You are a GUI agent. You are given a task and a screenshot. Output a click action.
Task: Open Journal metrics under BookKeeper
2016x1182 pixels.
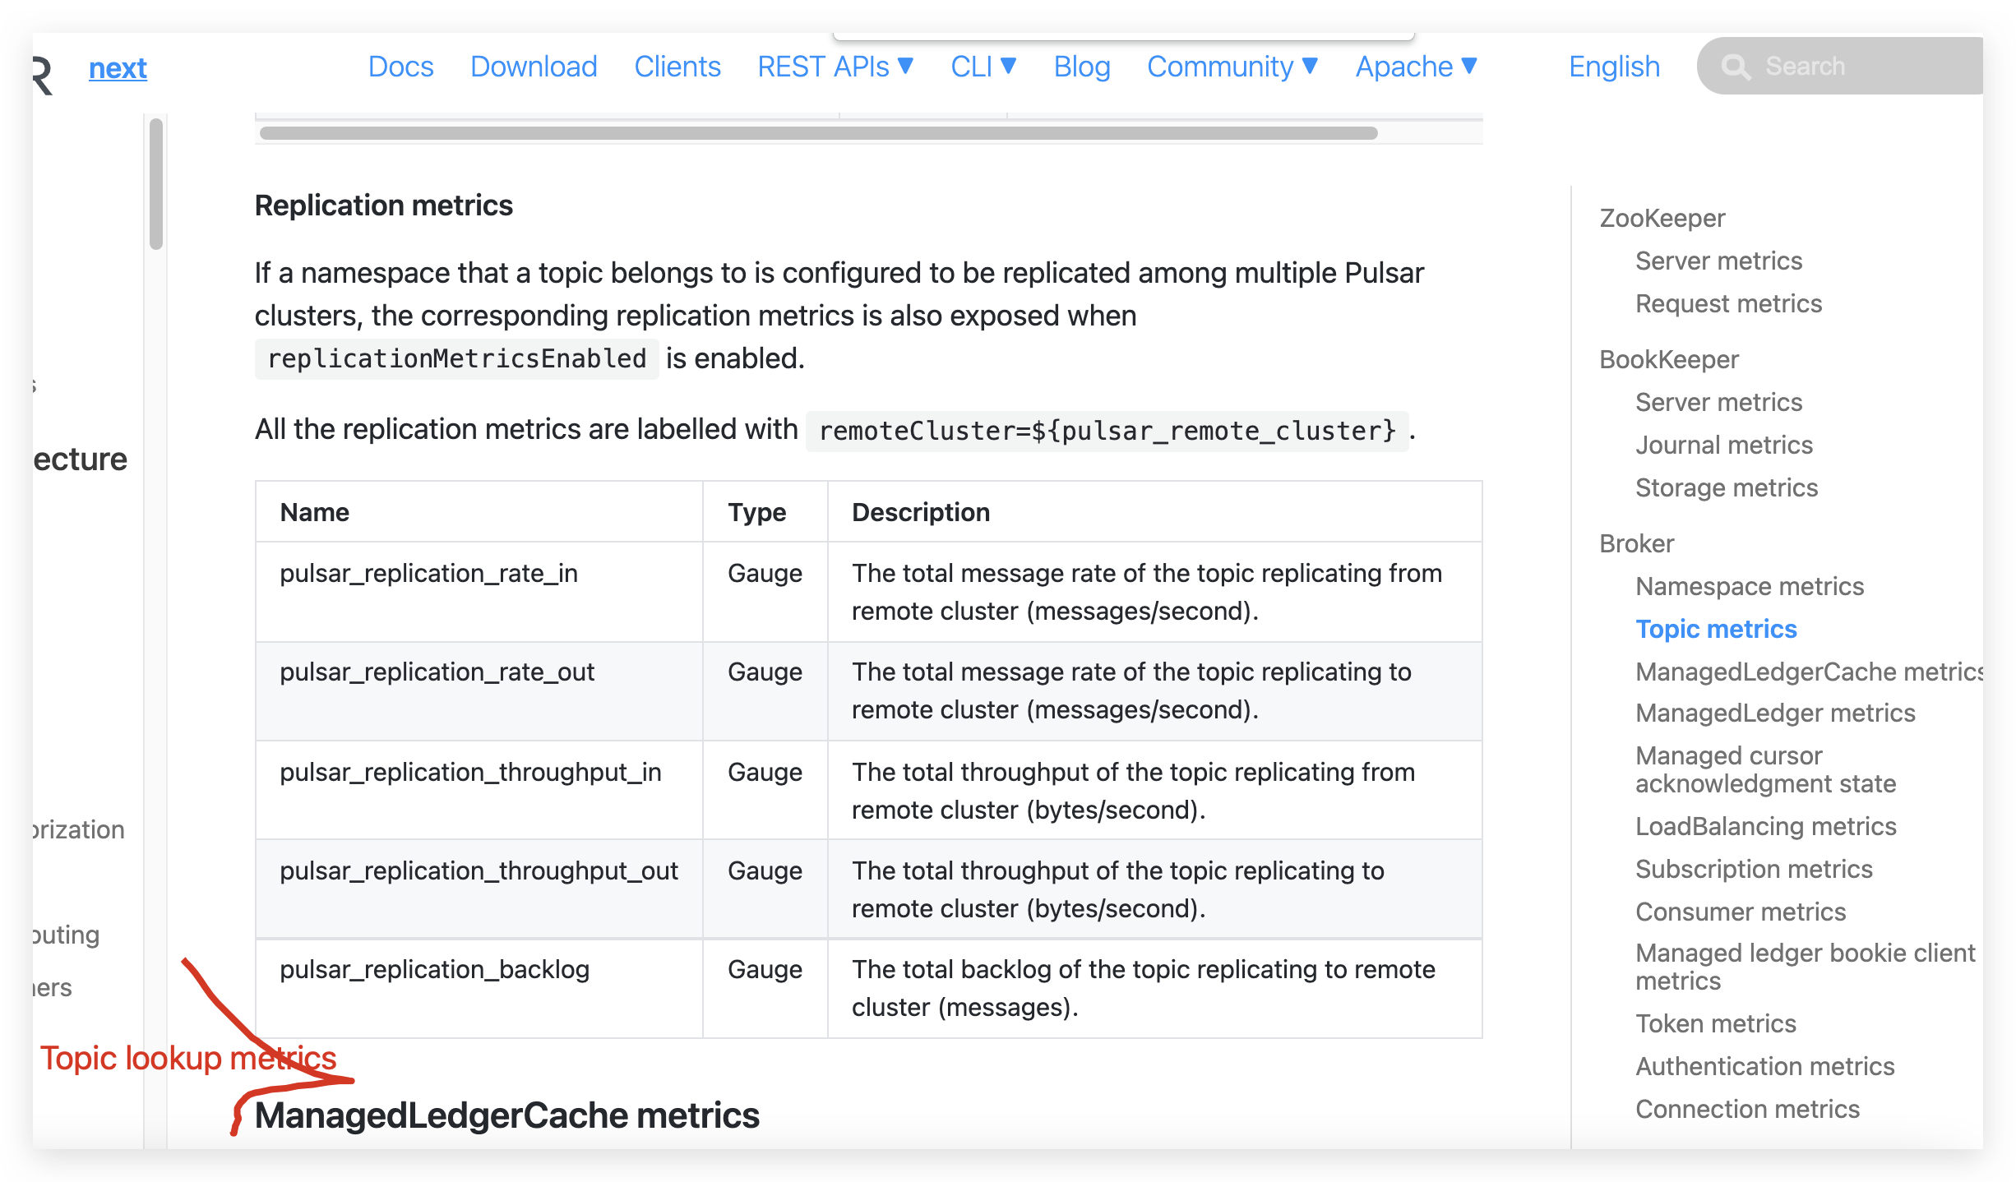pos(1723,445)
